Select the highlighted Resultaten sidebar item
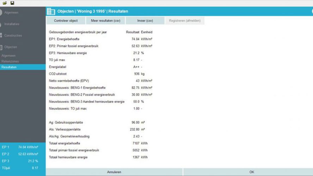This screenshot has width=313, height=176. (9, 67)
